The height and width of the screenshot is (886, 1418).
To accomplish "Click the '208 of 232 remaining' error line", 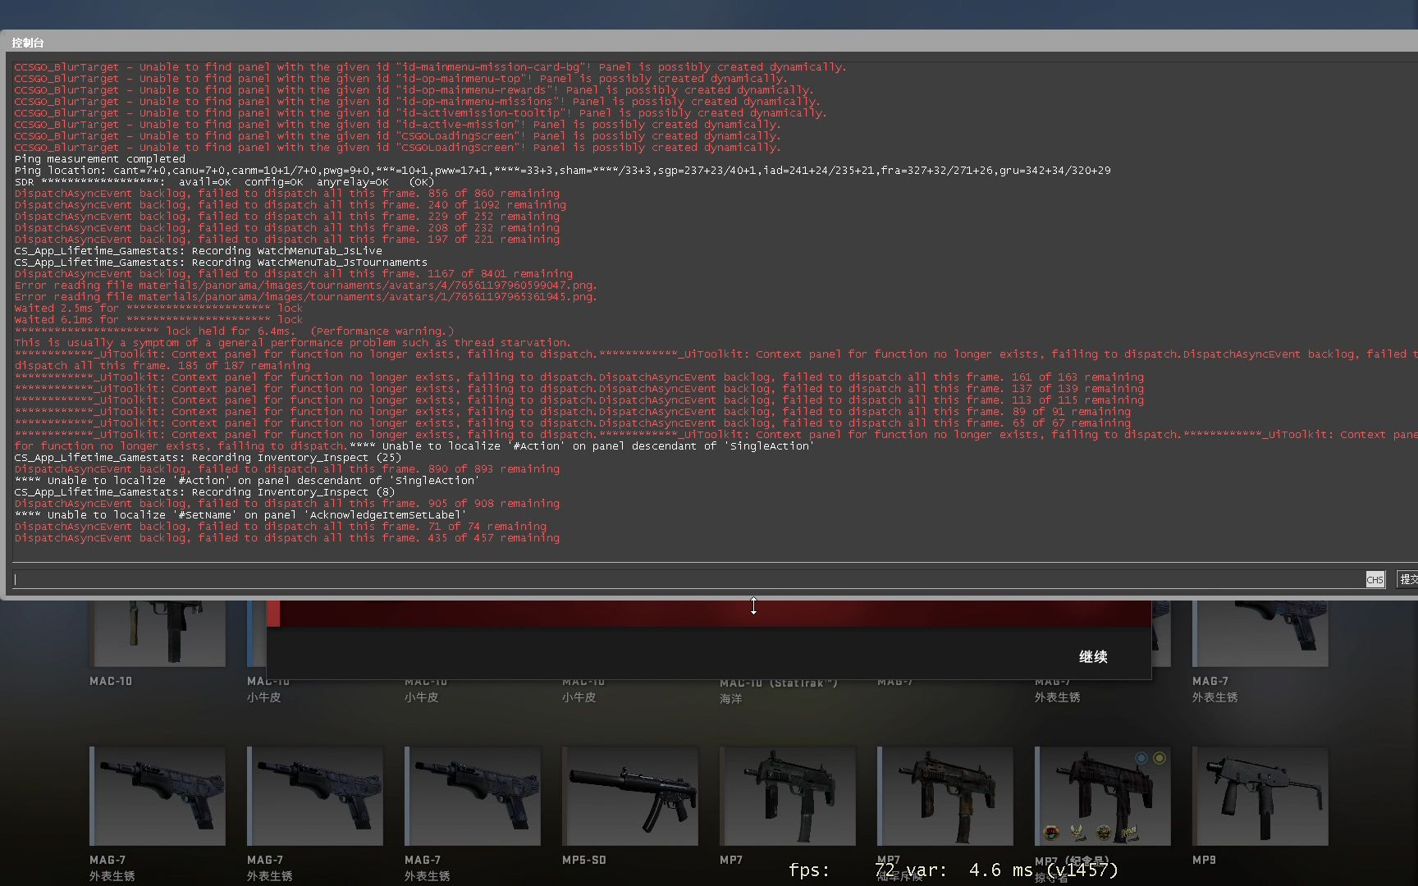I will [286, 228].
